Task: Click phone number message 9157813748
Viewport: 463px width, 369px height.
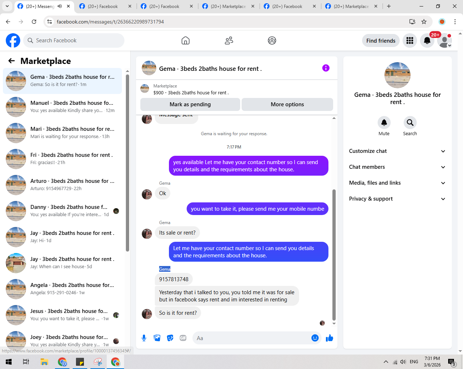Action: [x=174, y=279]
